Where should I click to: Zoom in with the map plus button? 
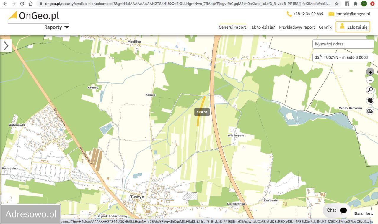pyautogui.click(x=370, y=72)
